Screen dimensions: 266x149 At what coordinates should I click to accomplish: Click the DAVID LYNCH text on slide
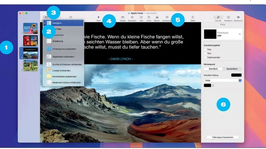tap(121, 59)
